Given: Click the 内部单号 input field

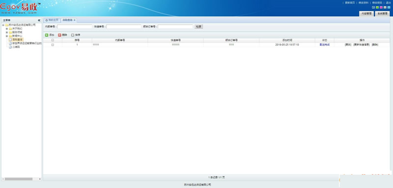Looking at the screenshot, I should (75, 27).
